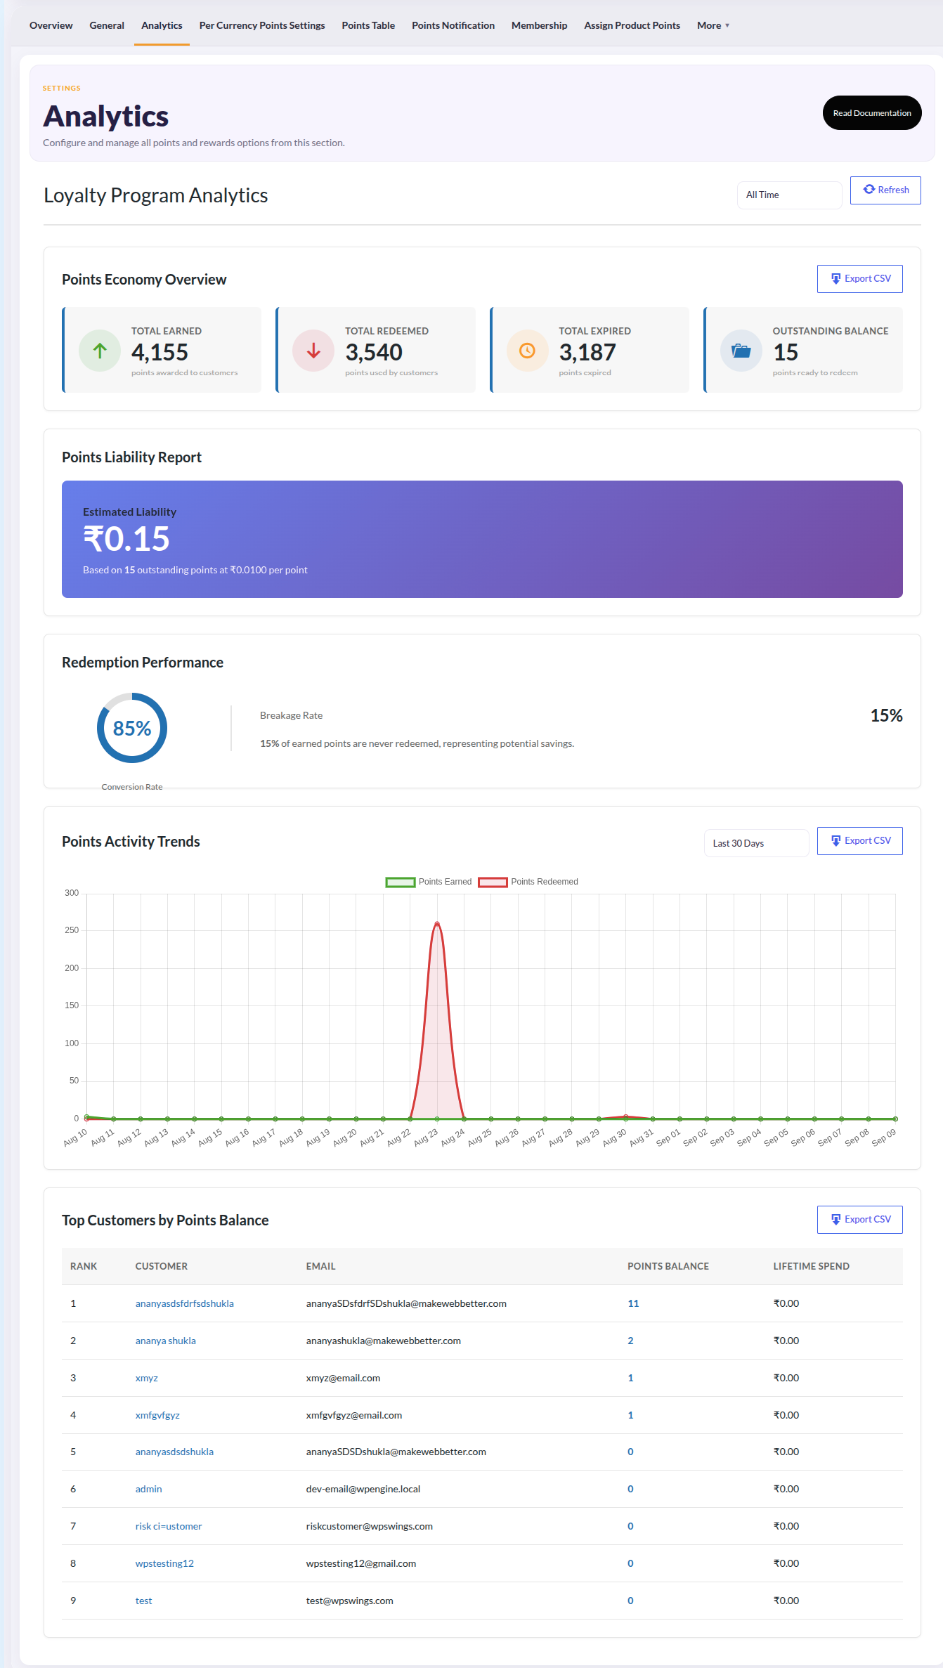Open the test customer link

point(143,1601)
